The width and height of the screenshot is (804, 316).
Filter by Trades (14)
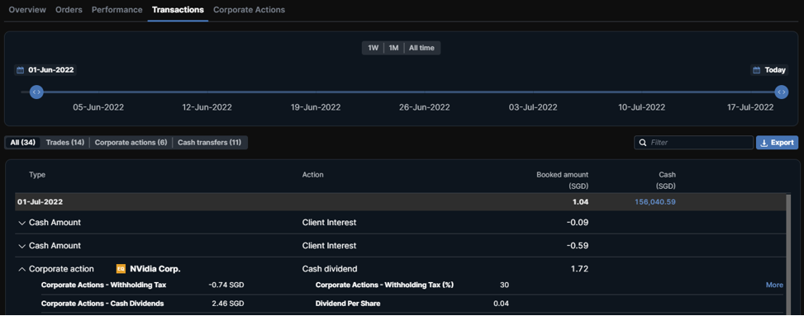tap(64, 143)
